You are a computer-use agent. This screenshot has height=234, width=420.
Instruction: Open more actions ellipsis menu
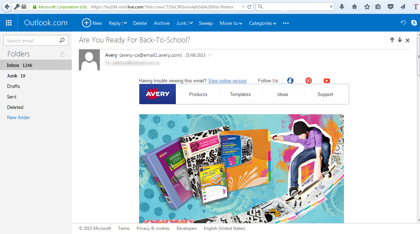(x=286, y=23)
